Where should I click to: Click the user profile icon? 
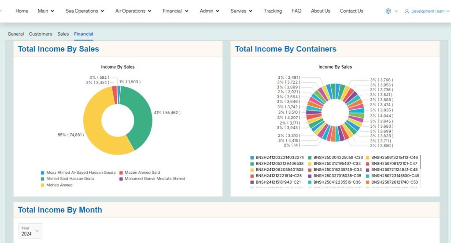point(407,11)
